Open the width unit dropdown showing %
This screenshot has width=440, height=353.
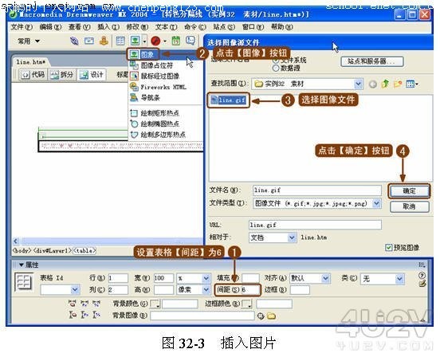[206, 278]
